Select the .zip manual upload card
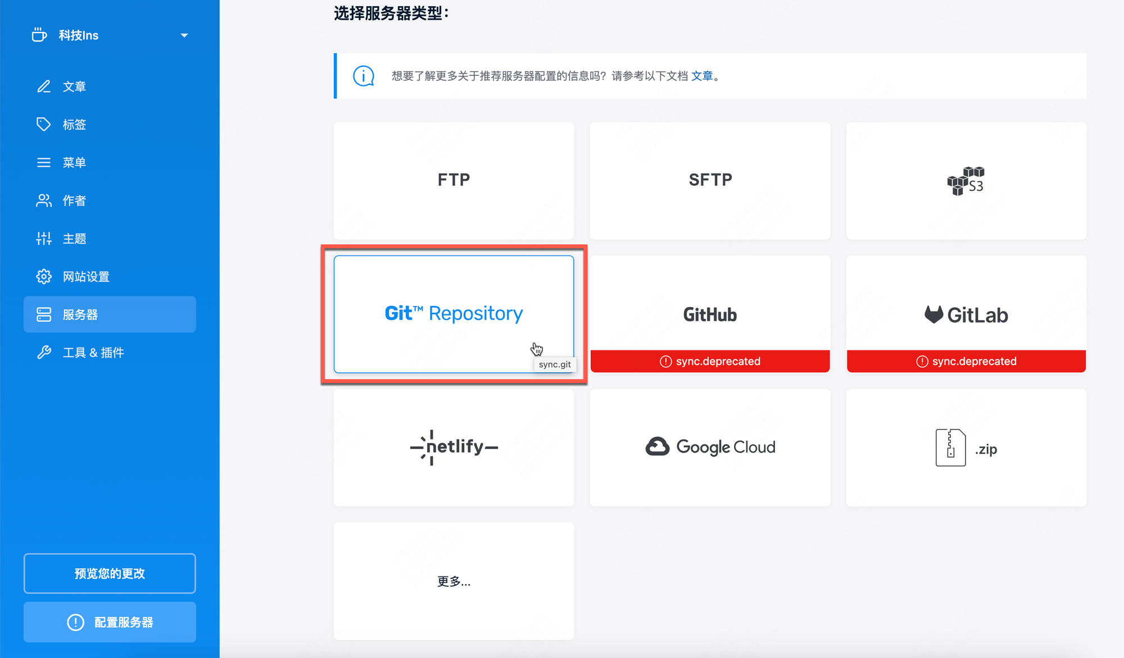This screenshot has height=658, width=1124. (x=966, y=447)
